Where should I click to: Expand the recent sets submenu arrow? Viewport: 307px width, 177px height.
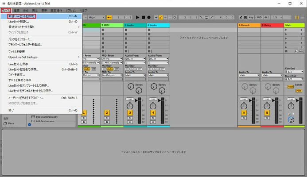79,27
